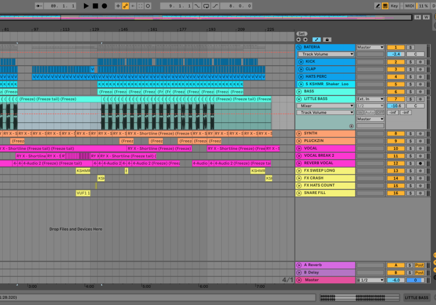This screenshot has width=436, height=305.
Task: Solo the CLAP track
Action: (410, 69)
